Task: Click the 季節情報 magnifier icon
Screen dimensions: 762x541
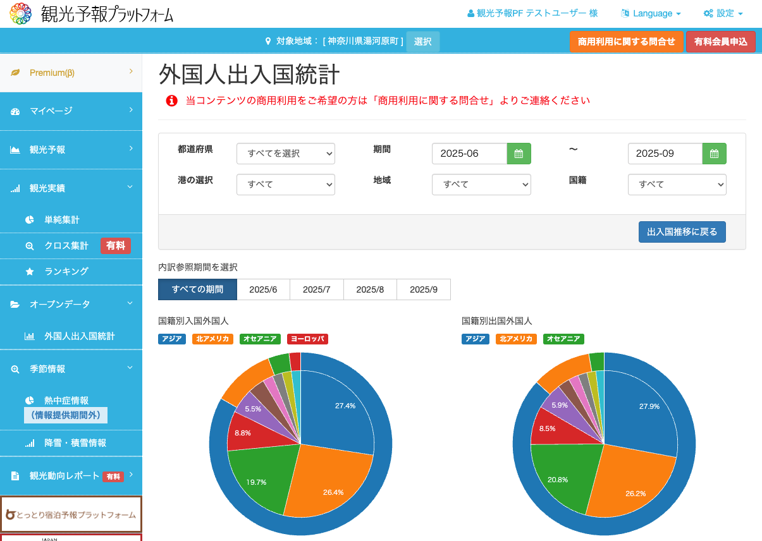Action: (x=15, y=369)
